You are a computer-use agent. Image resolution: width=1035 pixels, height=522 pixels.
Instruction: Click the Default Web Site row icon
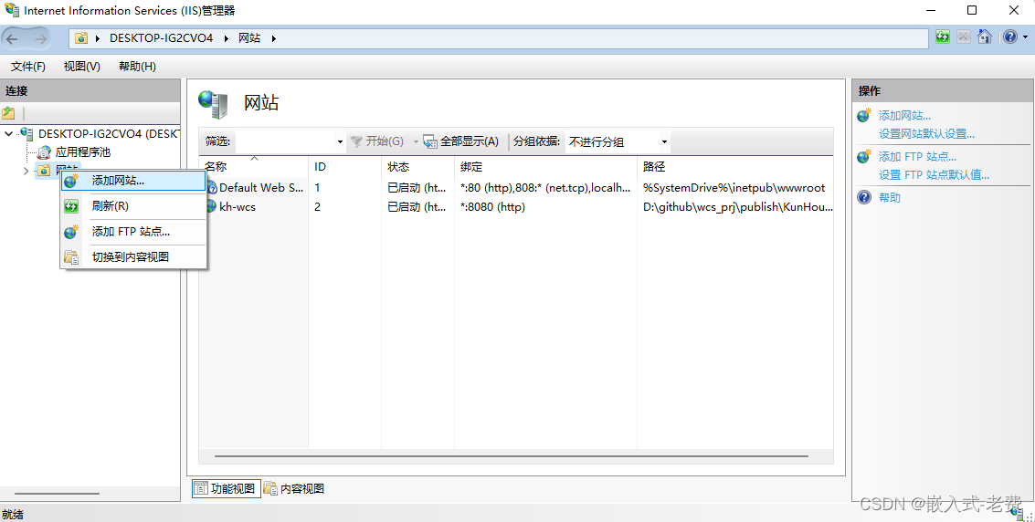point(212,188)
